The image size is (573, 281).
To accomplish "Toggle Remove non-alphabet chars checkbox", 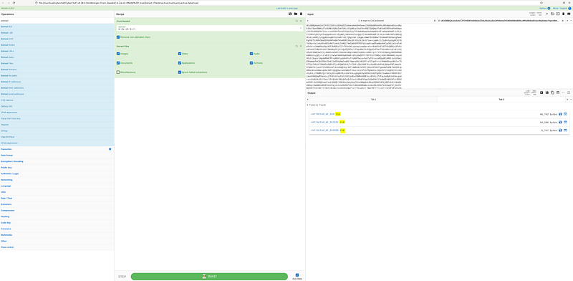I will pyautogui.click(x=118, y=37).
